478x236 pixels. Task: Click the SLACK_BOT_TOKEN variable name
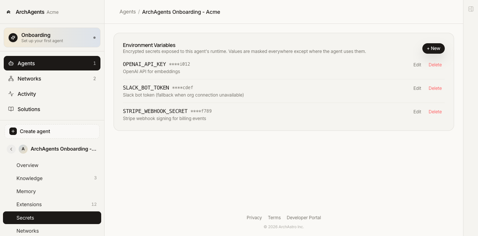pyautogui.click(x=146, y=88)
